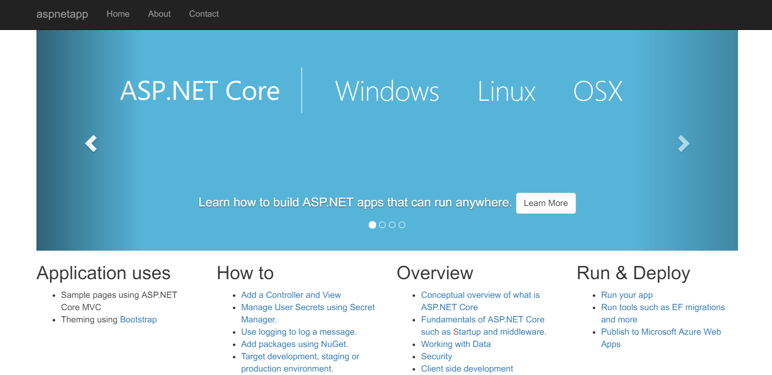
Task: Open Run tools such as EF migrations
Action: pos(663,313)
